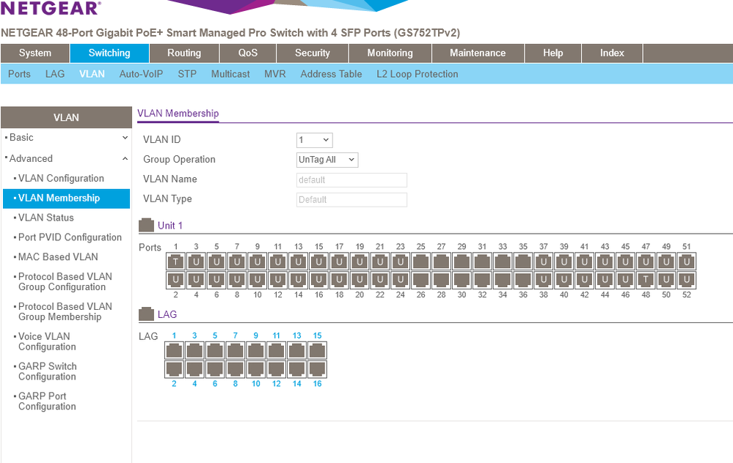Go to the Security tab

tap(313, 53)
